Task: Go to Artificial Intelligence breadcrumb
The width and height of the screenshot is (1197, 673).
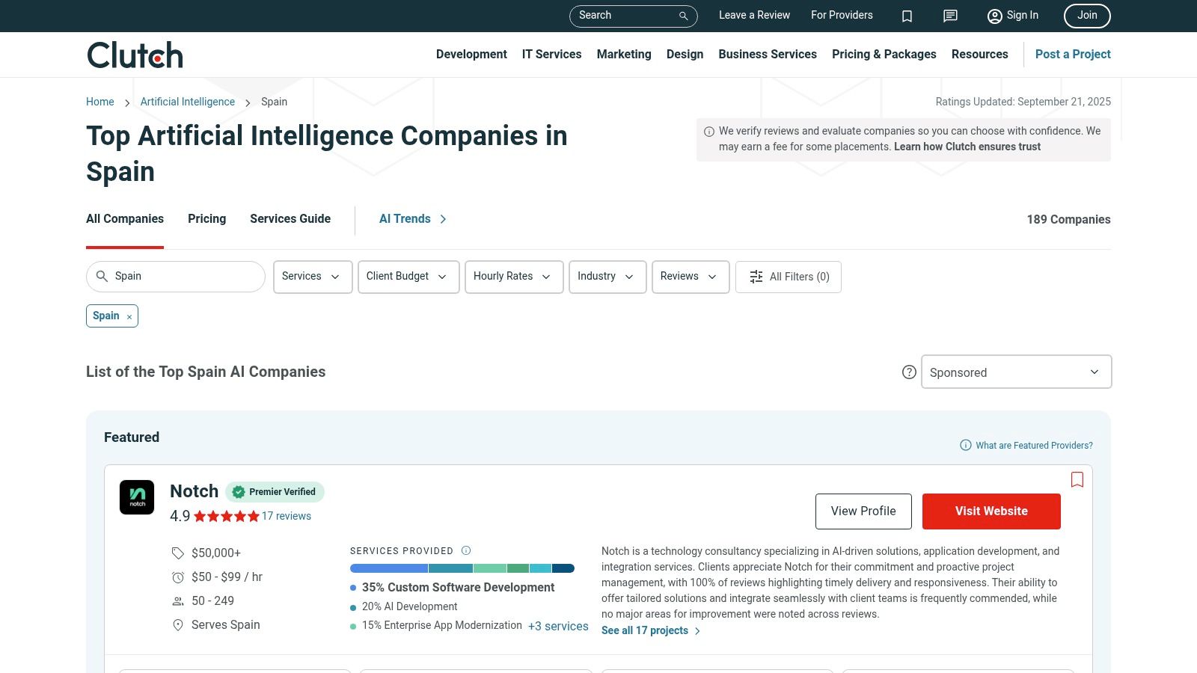Action: point(188,102)
